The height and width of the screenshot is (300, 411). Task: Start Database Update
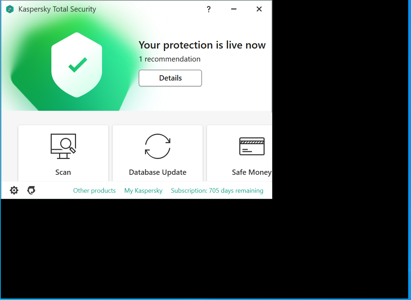click(x=158, y=153)
